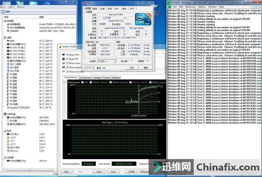Viewport: 262px width, 177px height.
Task: Click the Clear button in stability test
Action: click(99, 172)
